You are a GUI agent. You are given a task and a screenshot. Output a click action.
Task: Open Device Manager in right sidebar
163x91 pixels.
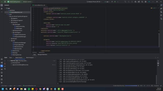tap(161, 12)
